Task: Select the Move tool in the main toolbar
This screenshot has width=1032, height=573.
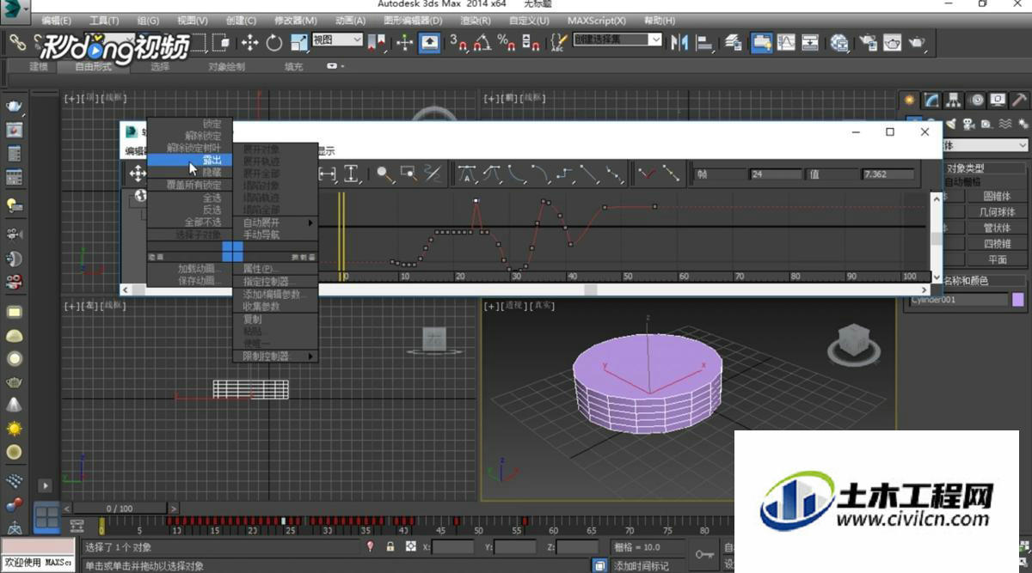Action: (250, 42)
